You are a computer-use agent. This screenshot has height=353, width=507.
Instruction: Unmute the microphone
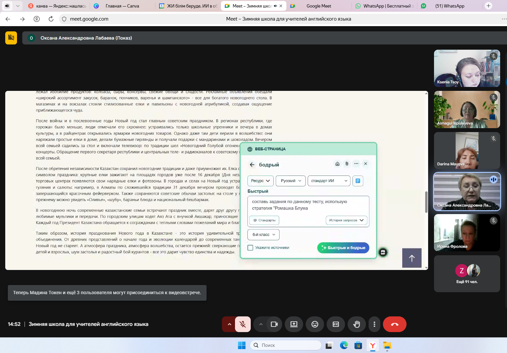pyautogui.click(x=243, y=324)
